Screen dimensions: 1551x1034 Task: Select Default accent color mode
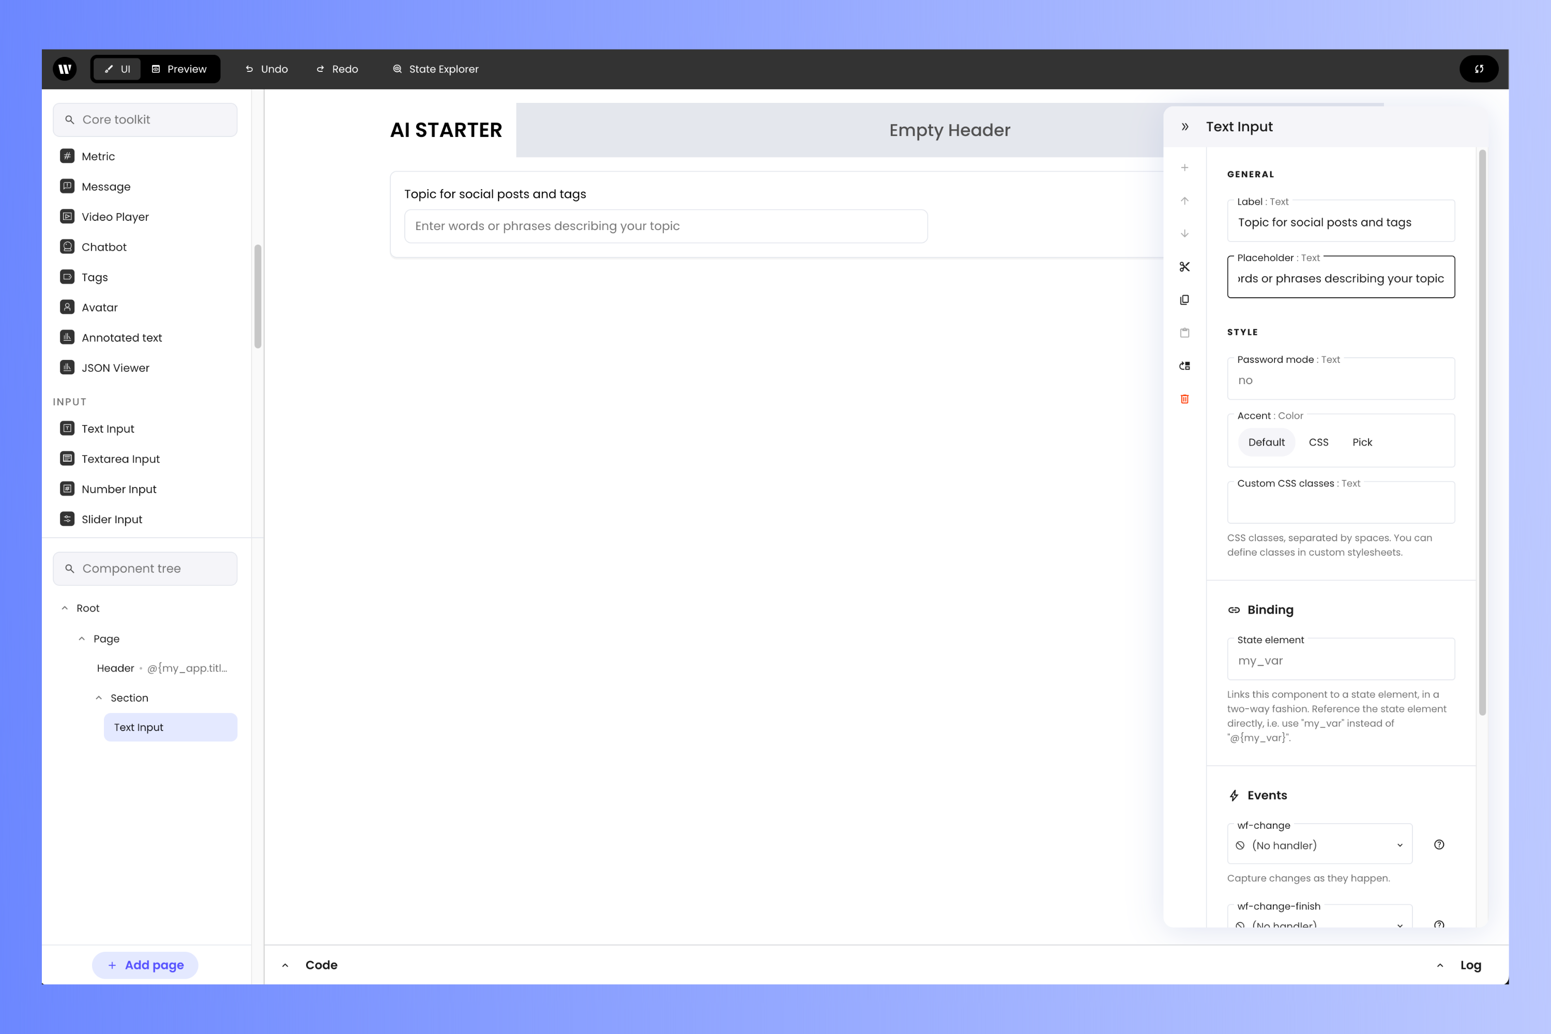click(x=1266, y=442)
